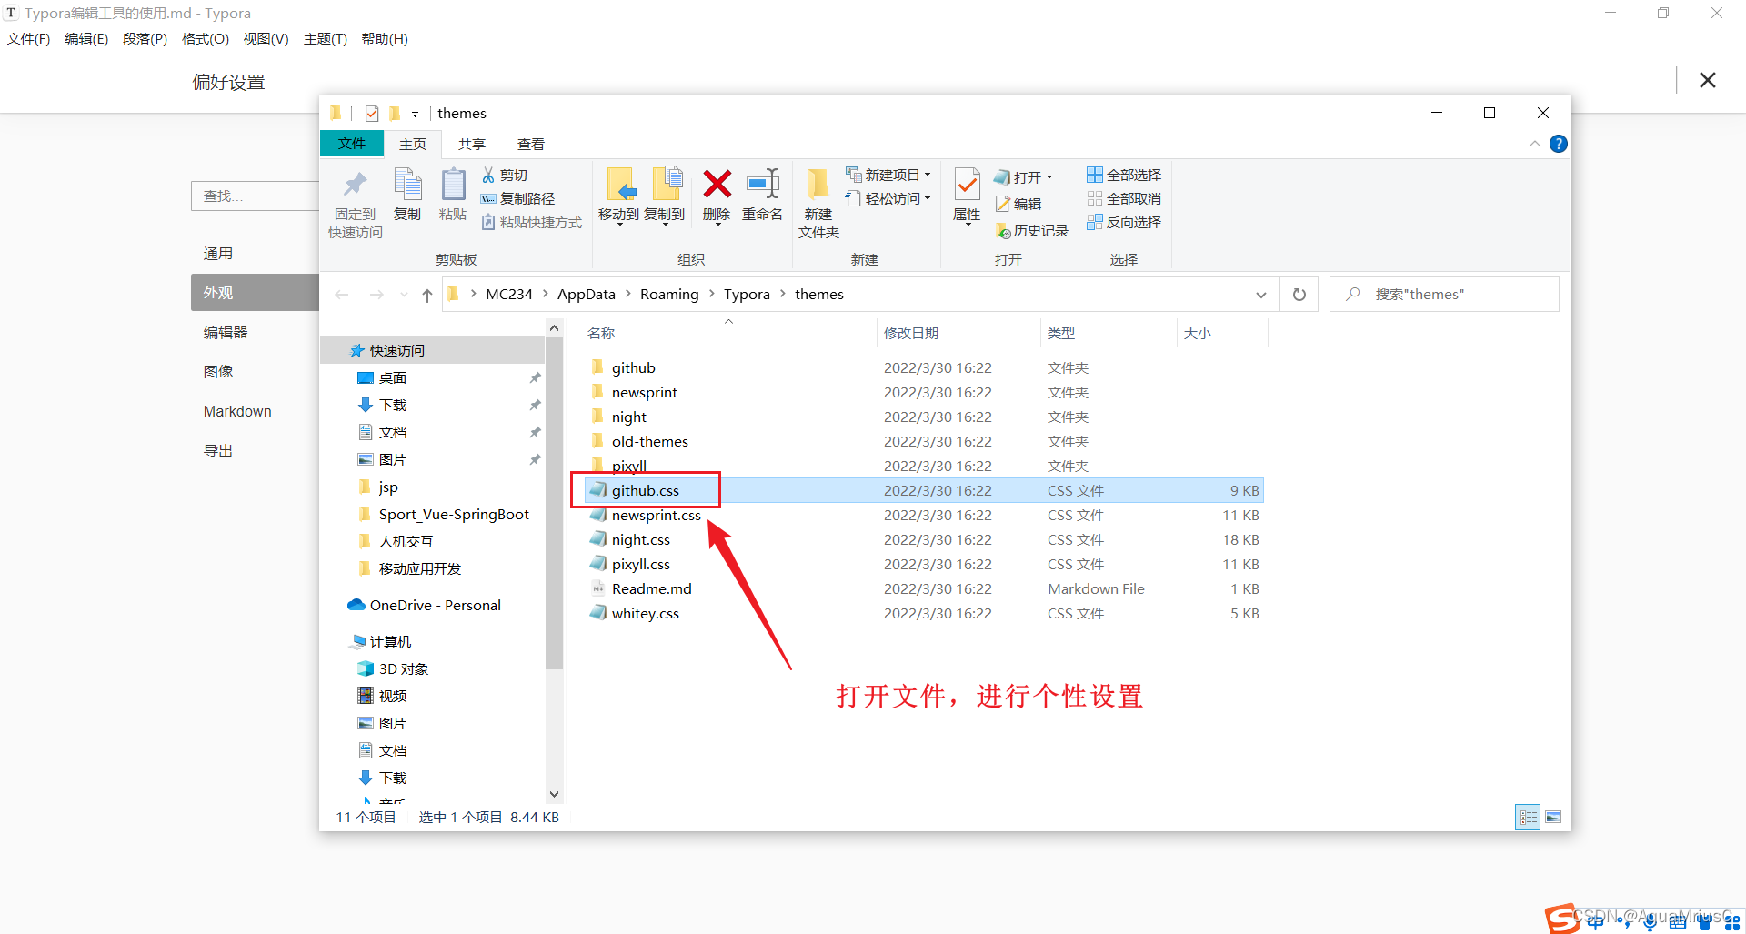Click the Rename icon

pos(762,184)
